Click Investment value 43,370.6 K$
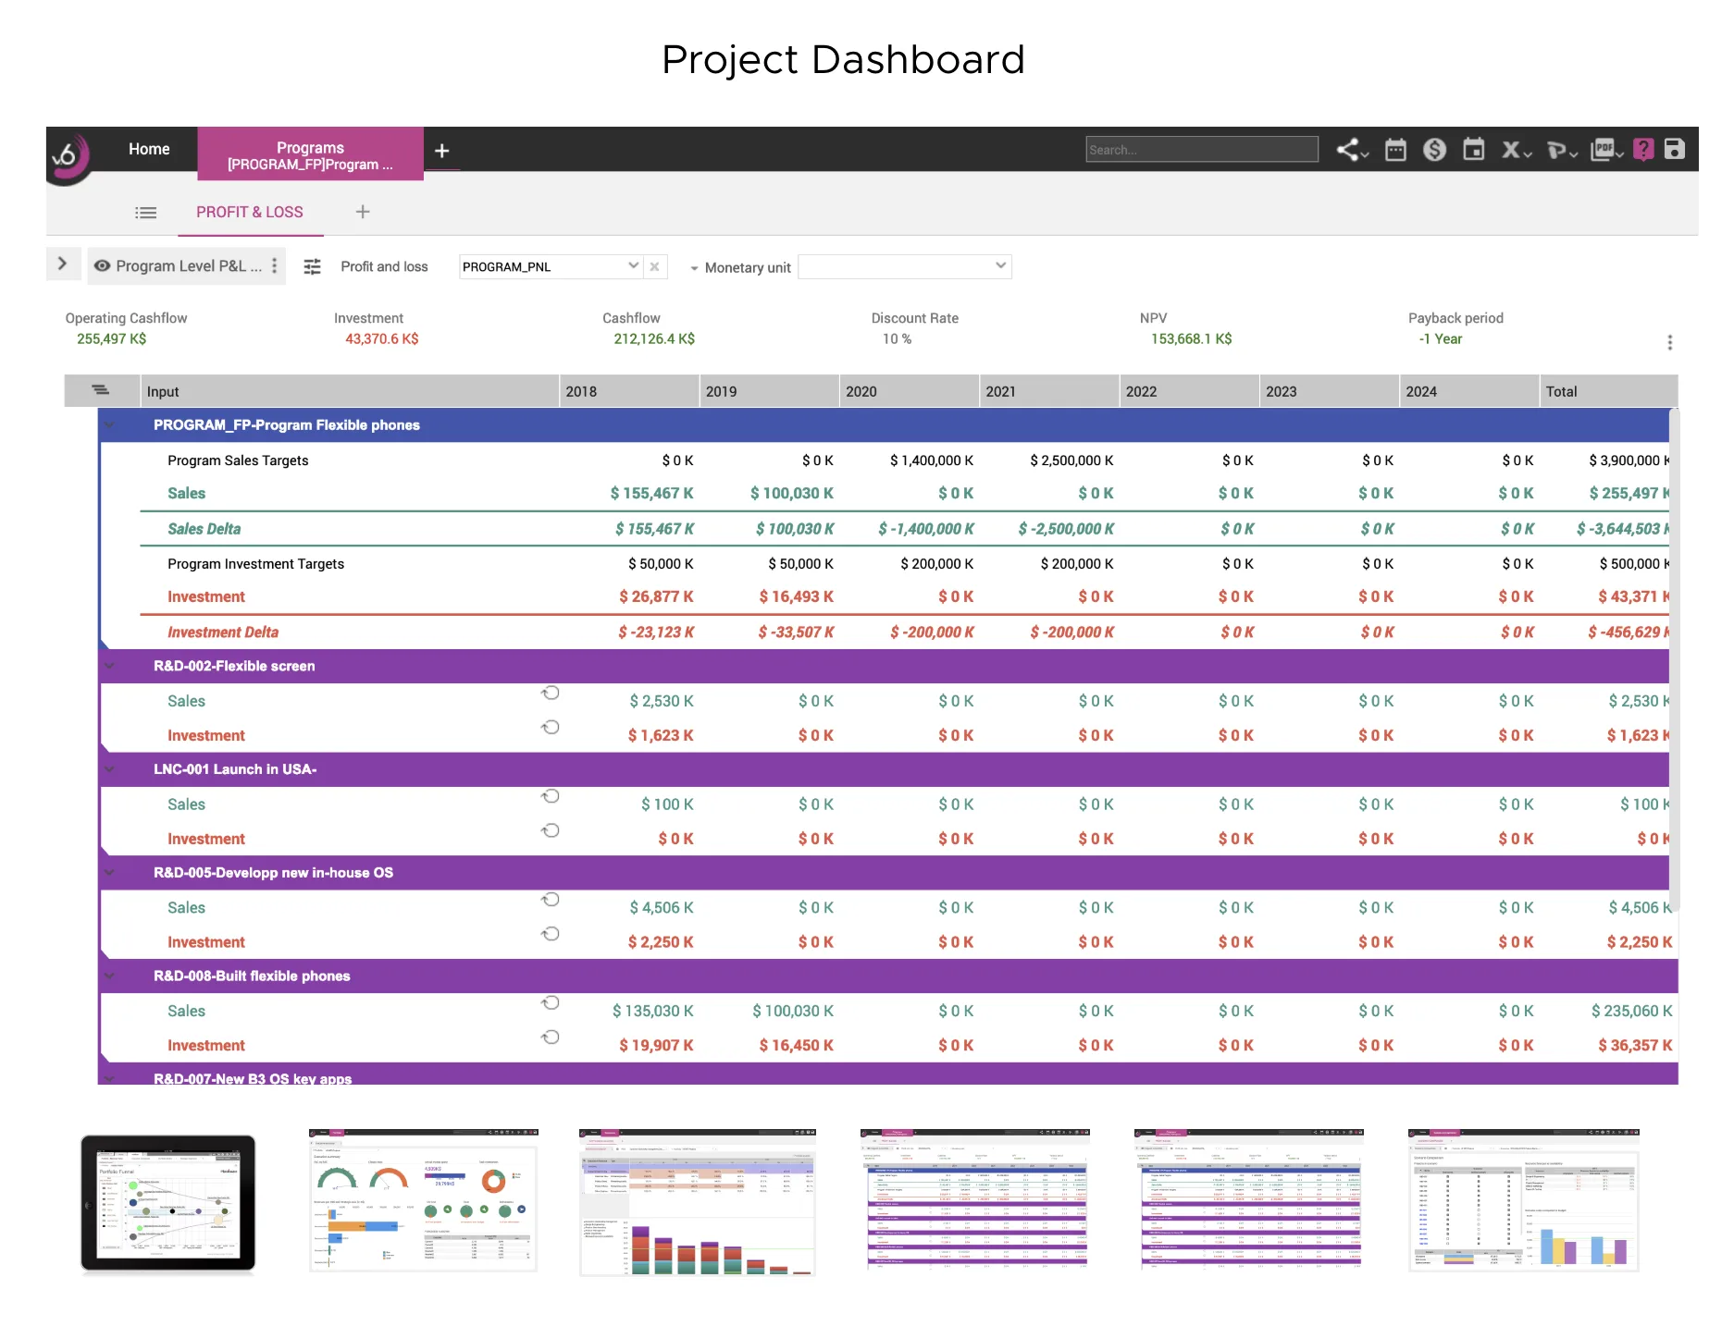1734x1326 pixels. [x=381, y=338]
